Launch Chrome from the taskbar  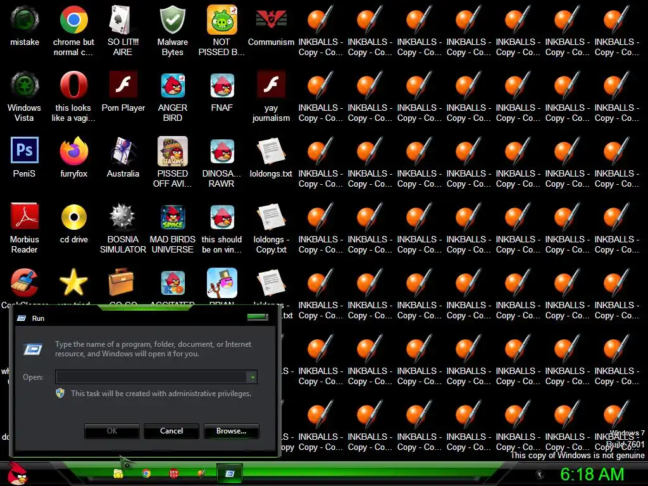(x=146, y=473)
